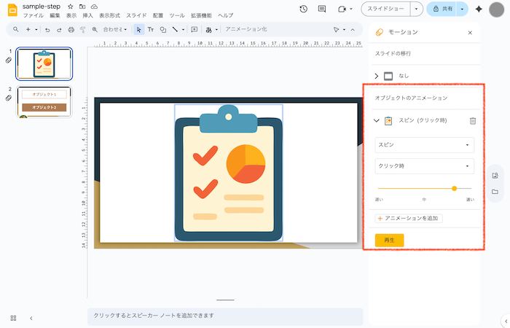Click the アニメーション化 toolbar button
Image resolution: width=510 pixels, height=328 pixels.
pos(246,29)
